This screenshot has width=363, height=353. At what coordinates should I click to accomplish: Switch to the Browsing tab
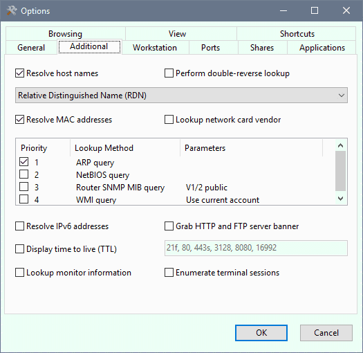coord(65,34)
